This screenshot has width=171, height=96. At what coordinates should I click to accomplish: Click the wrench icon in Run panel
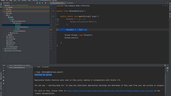(x=3, y=71)
